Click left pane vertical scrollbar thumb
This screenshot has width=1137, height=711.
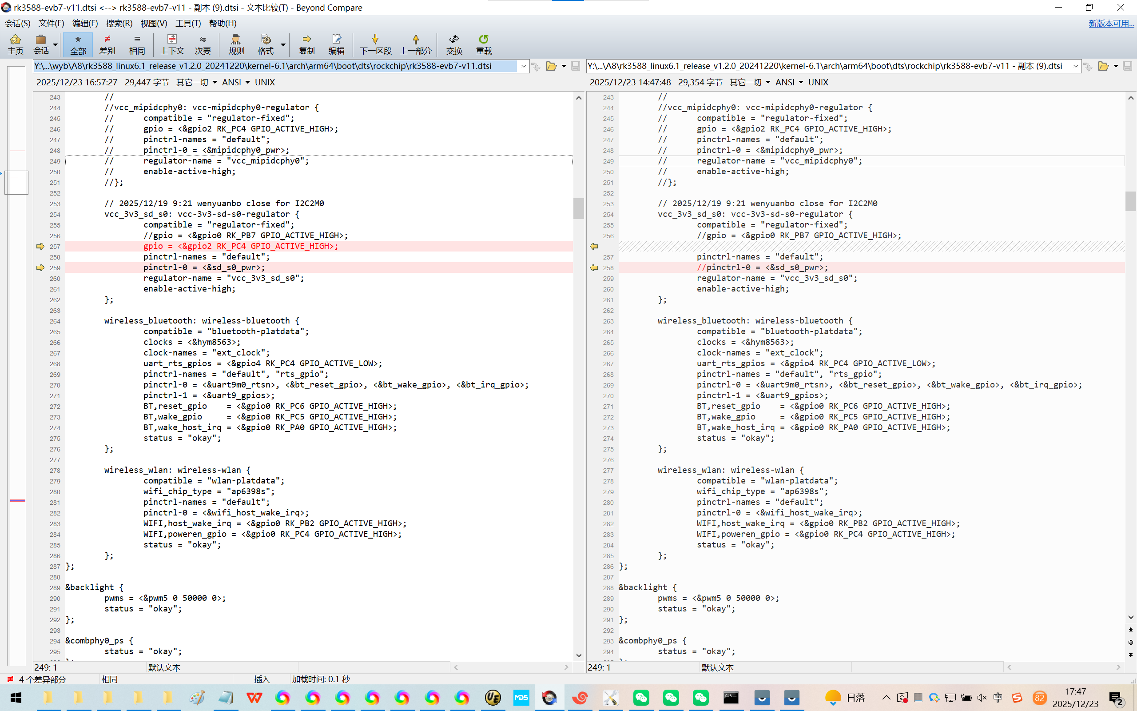coord(578,208)
